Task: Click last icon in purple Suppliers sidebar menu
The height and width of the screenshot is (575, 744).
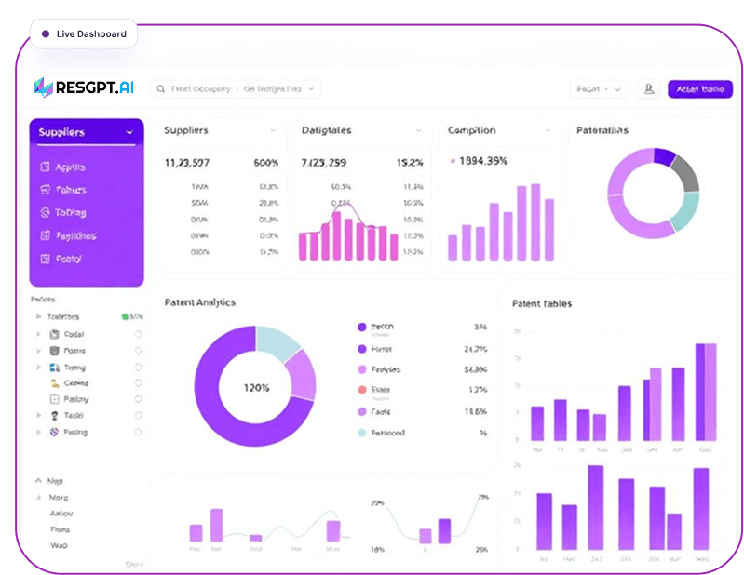Action: (44, 259)
